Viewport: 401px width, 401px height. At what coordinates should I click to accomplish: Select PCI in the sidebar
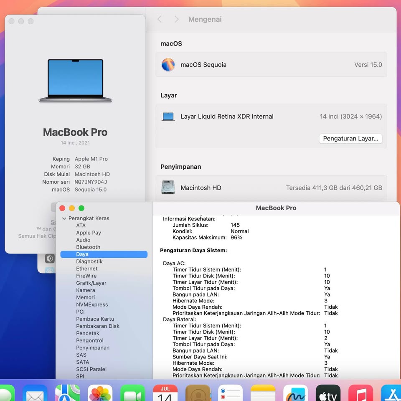[x=80, y=312]
